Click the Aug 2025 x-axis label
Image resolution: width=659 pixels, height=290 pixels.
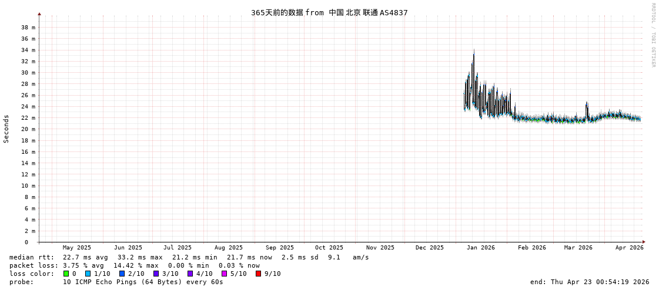228,248
